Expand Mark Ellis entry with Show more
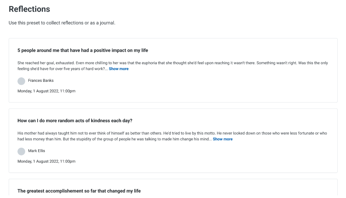346x198 pixels. 222,139
